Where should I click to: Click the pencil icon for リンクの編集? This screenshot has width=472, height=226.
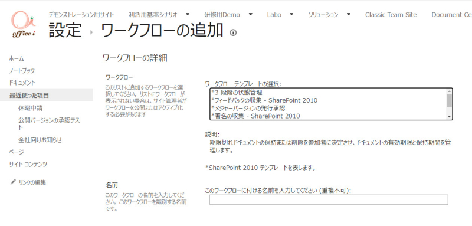[x=12, y=182]
